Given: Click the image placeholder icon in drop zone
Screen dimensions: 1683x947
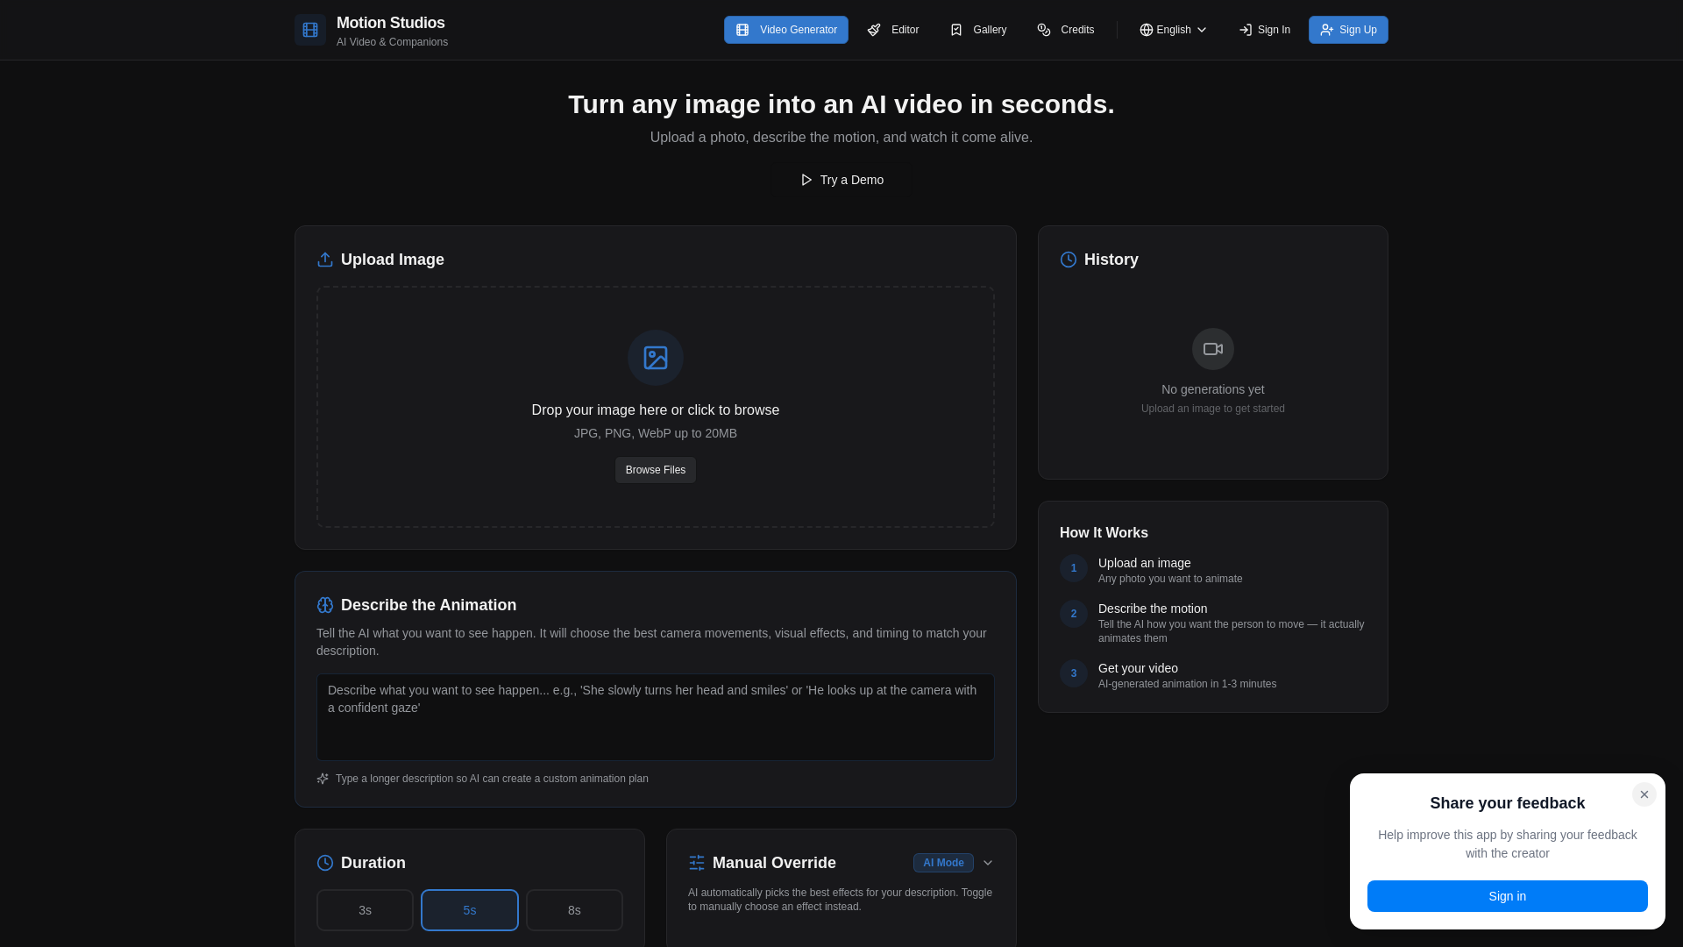Looking at the screenshot, I should [656, 358].
